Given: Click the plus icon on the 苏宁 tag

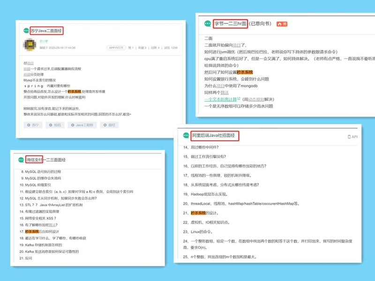Looking at the screenshot, I should (x=29, y=125).
